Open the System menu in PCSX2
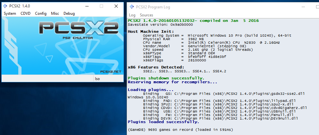This screenshot has height=135, width=319. pyautogui.click(x=10, y=14)
